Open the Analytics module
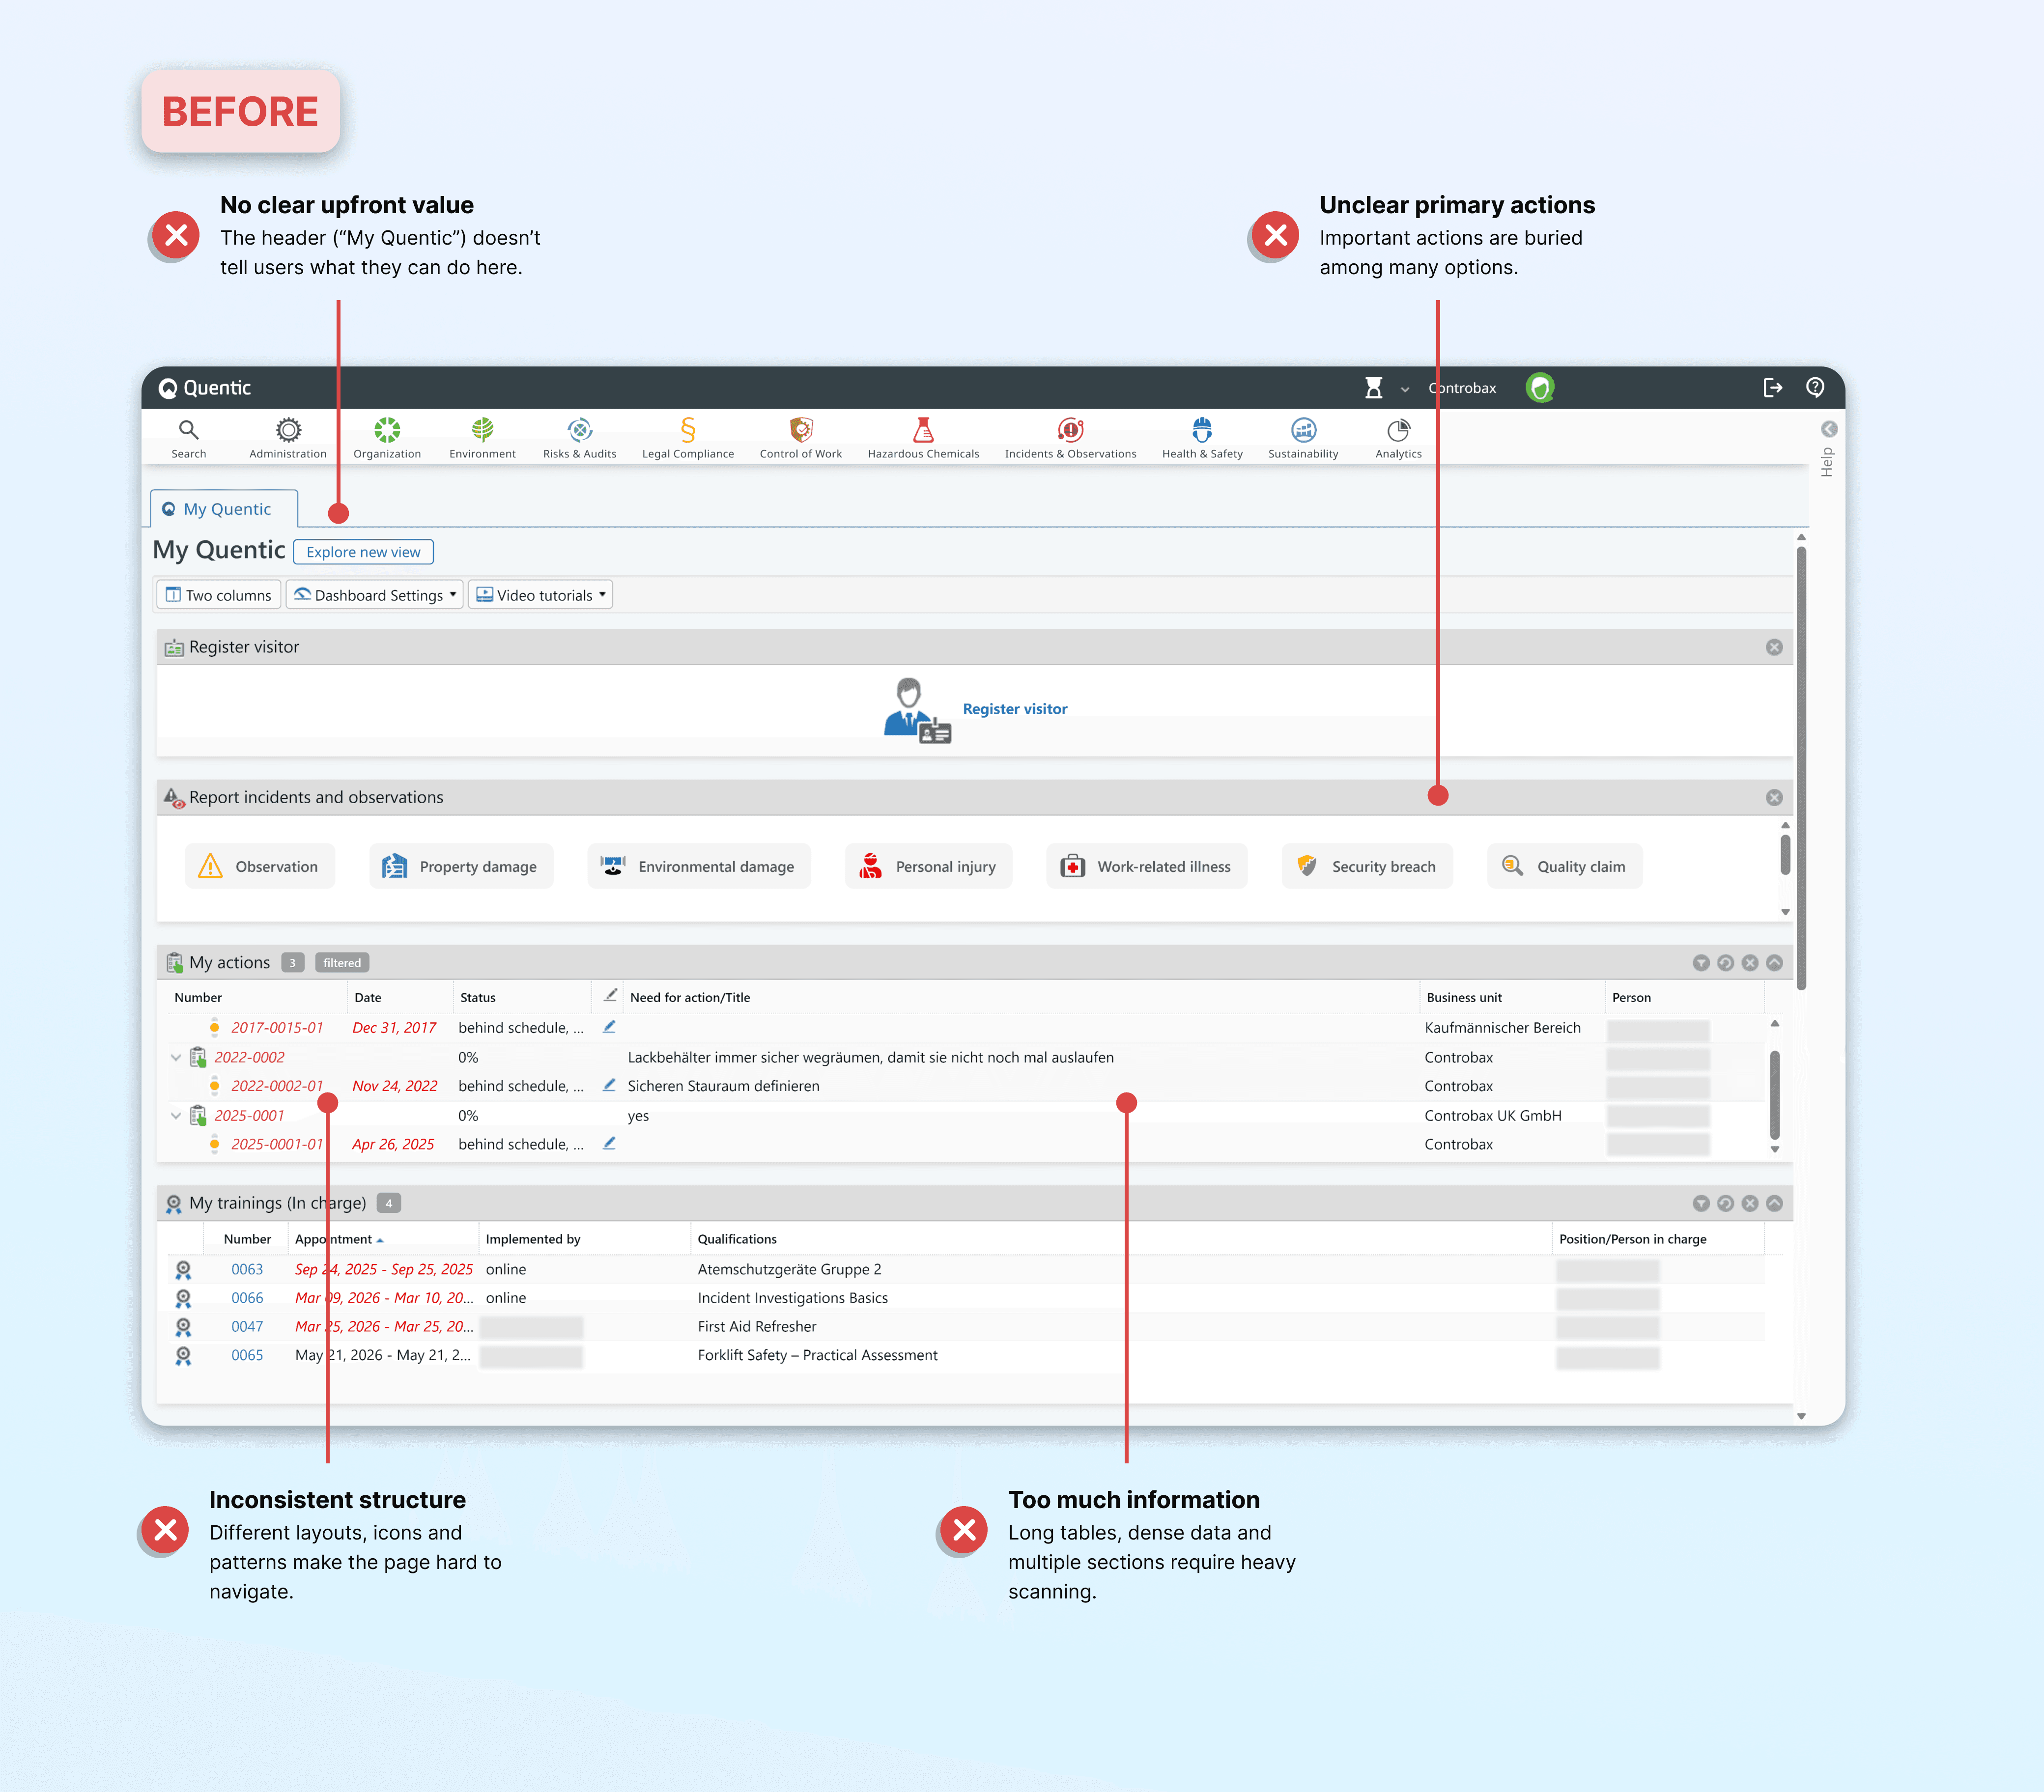 pyautogui.click(x=1398, y=438)
